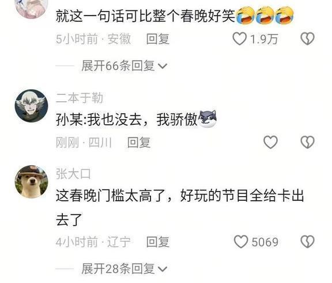
Task: Like 二本于勒's comment with the heart
Action: point(270,142)
